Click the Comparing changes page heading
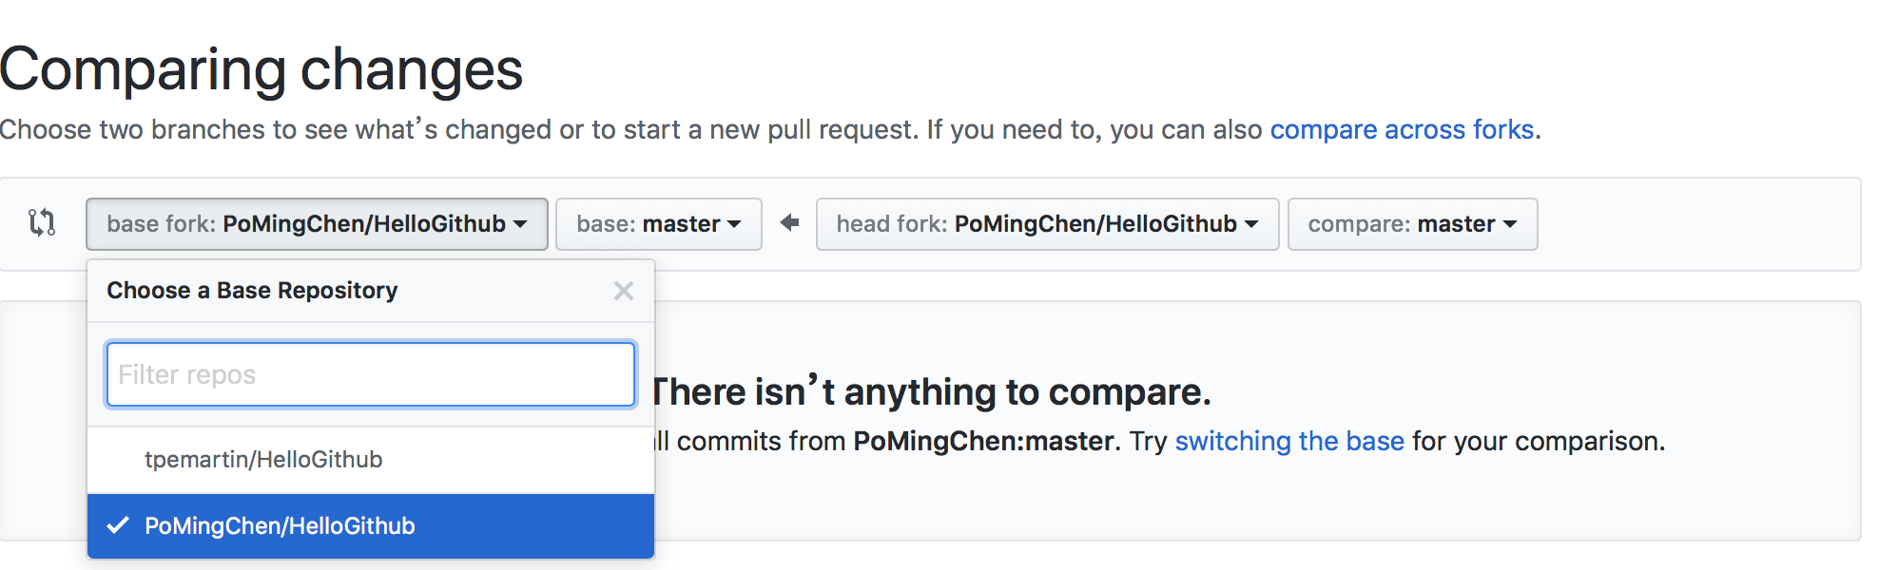The height and width of the screenshot is (570, 1879). click(x=262, y=69)
